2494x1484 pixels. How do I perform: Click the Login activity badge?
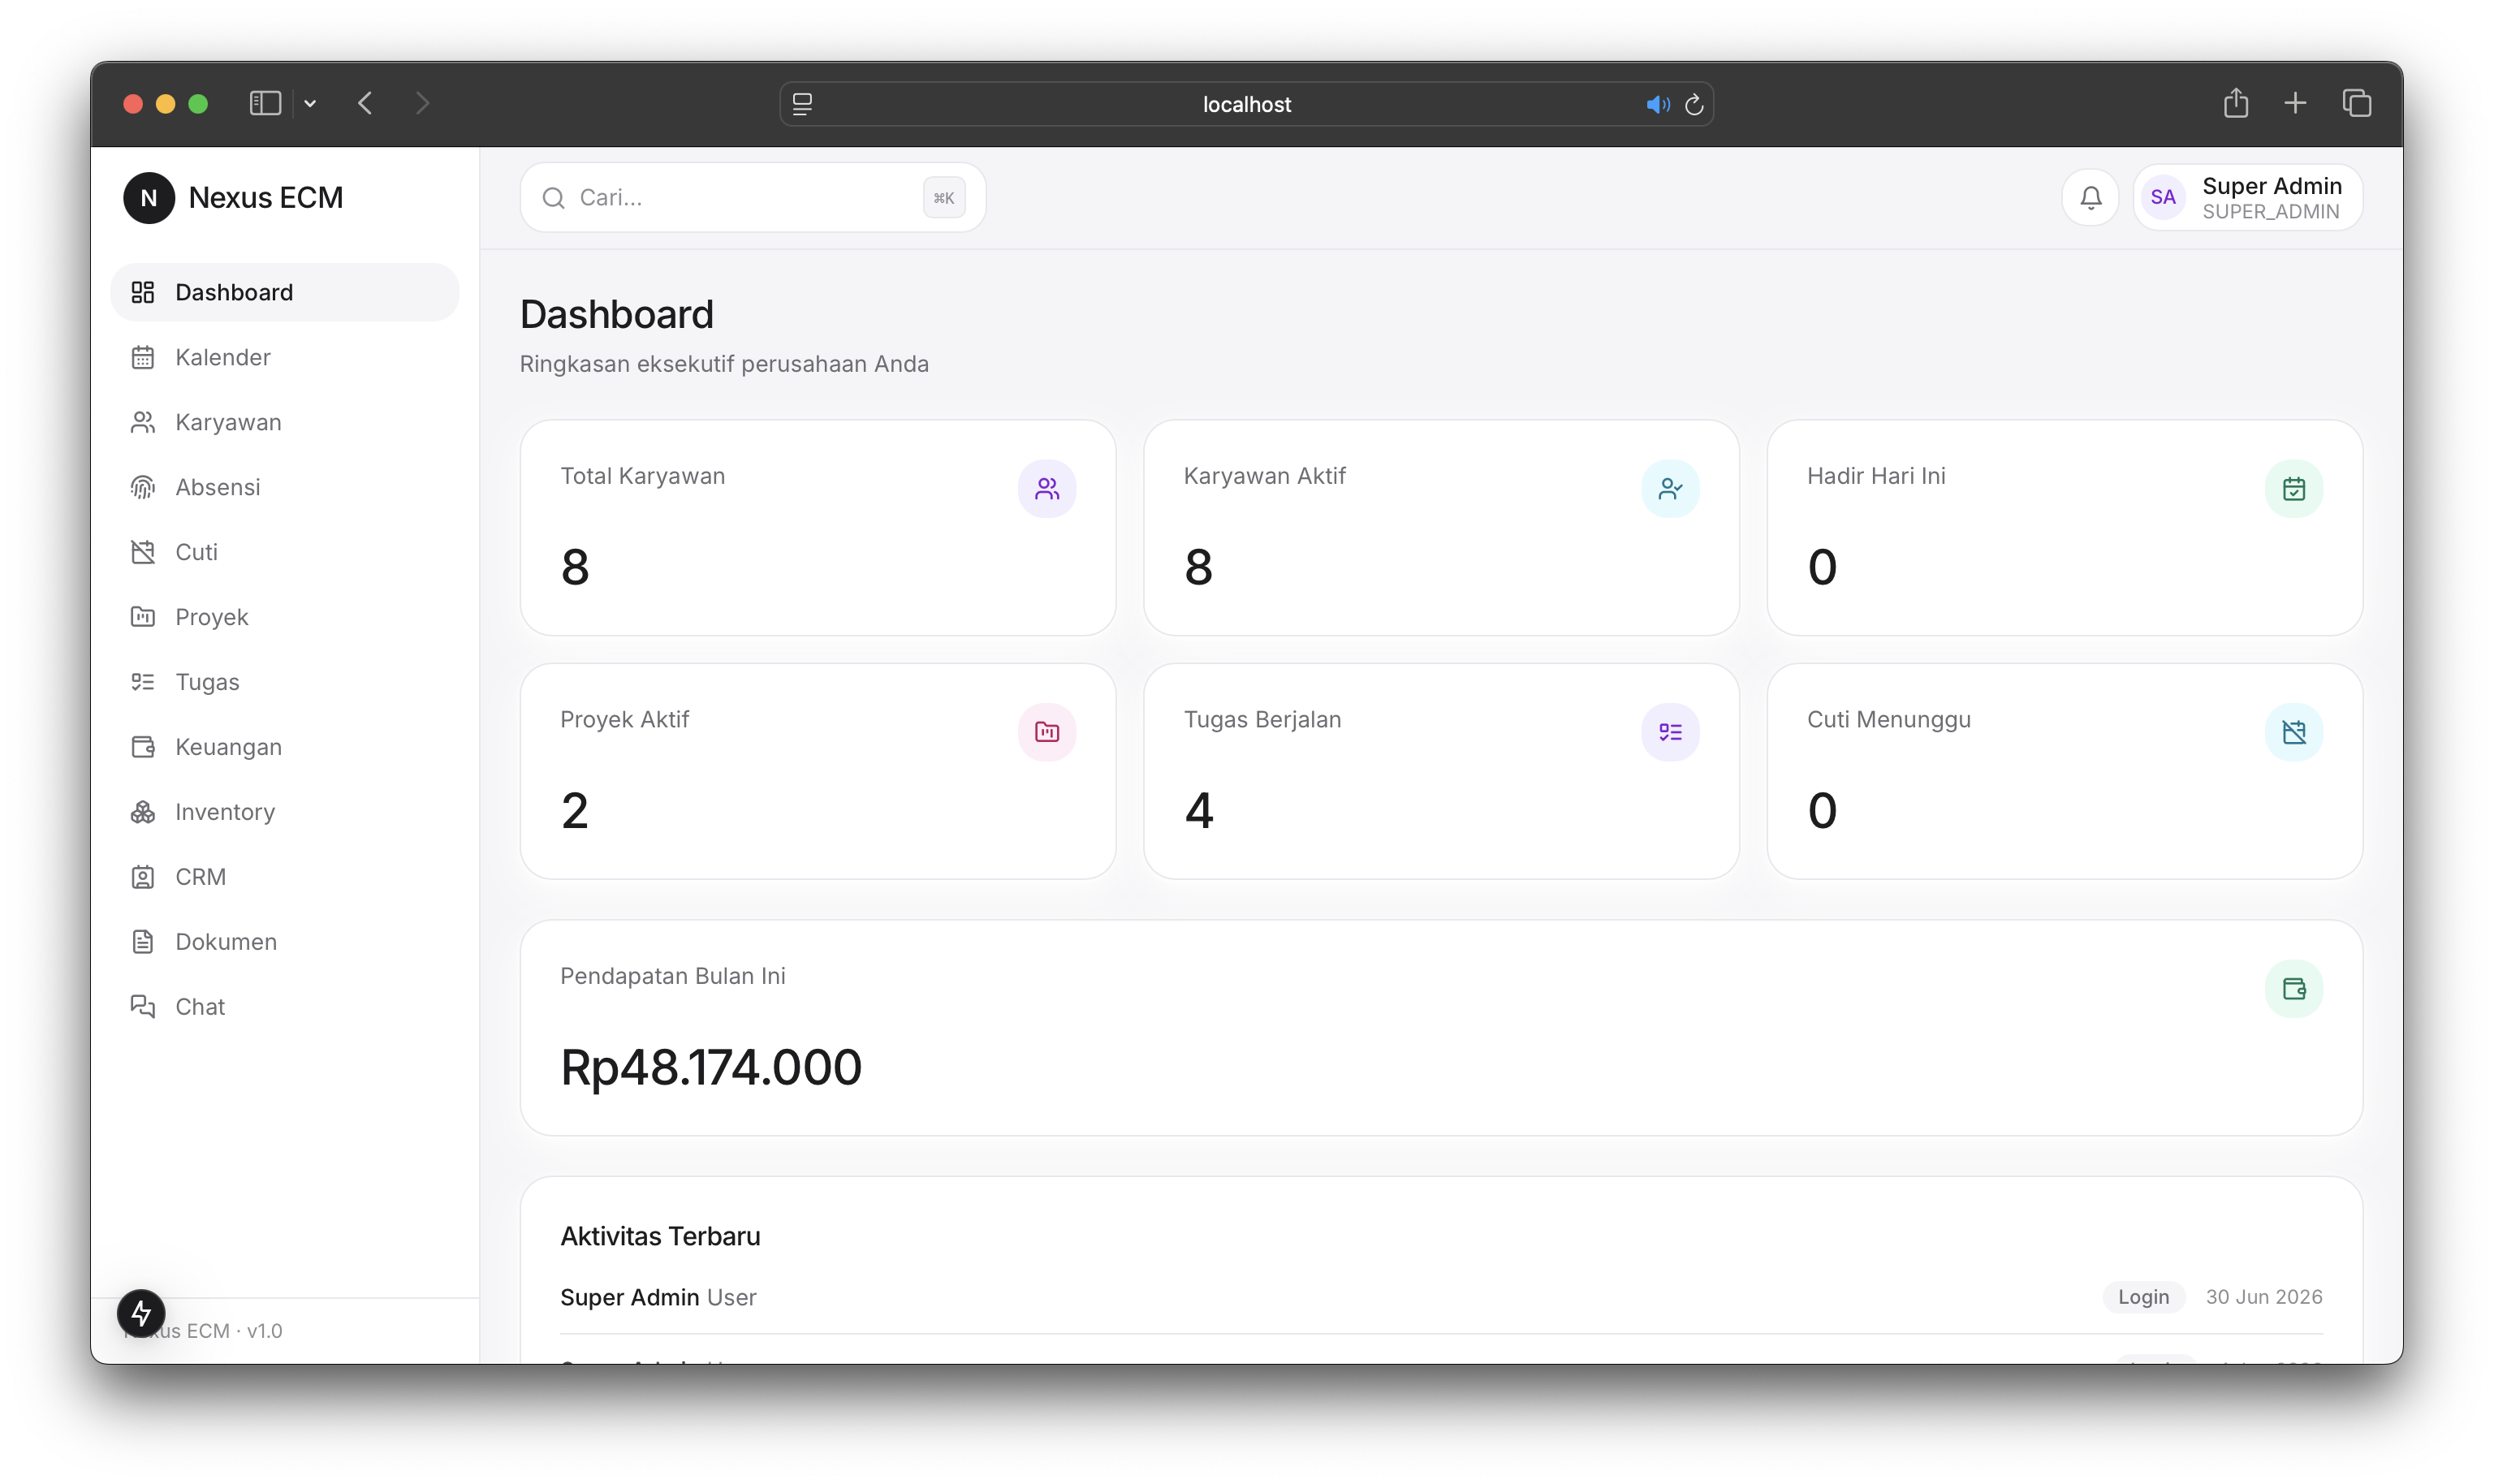(2143, 1296)
